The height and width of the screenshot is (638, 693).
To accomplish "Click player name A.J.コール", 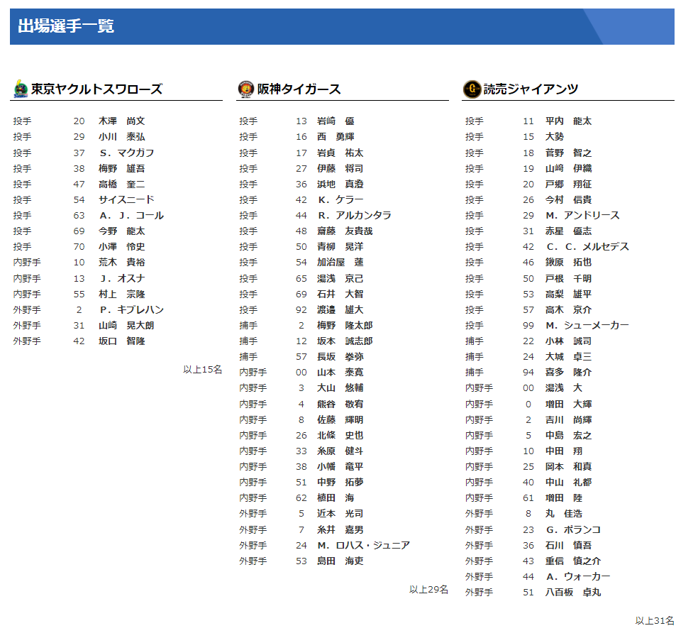I will click(x=132, y=216).
